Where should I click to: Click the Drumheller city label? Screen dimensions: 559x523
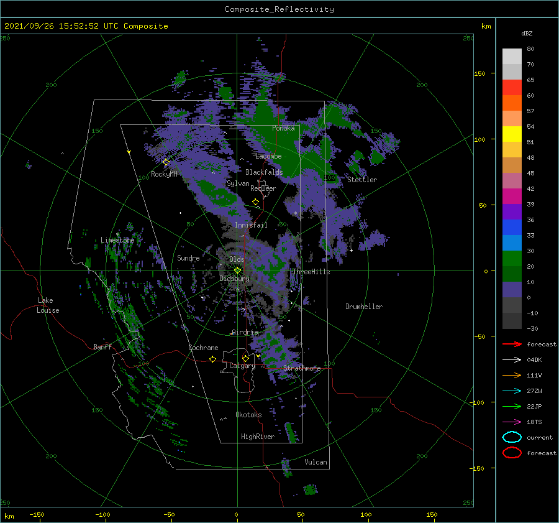364,307
